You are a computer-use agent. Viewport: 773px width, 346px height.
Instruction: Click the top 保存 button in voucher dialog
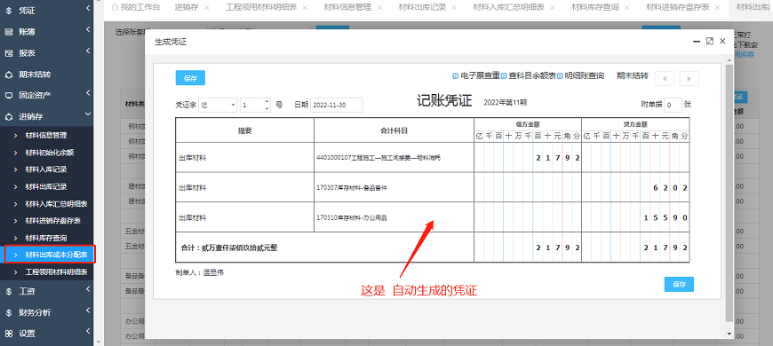coord(190,78)
